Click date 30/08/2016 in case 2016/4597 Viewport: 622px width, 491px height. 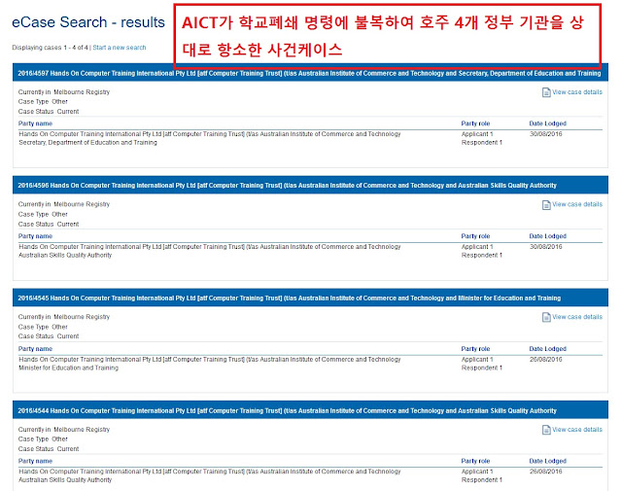[x=546, y=134]
